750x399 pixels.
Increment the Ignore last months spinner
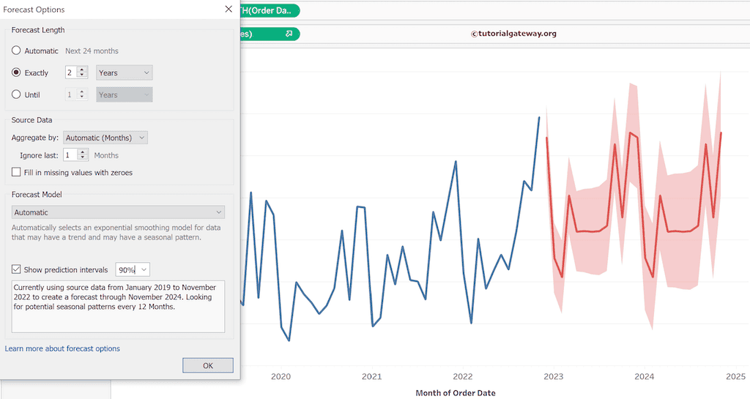click(x=83, y=152)
